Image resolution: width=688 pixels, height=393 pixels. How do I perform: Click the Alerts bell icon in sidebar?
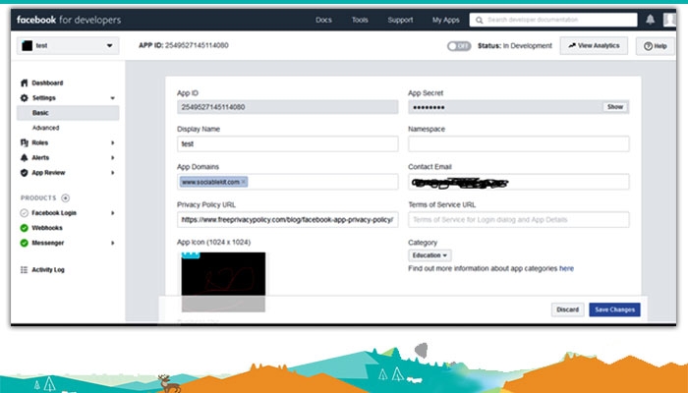point(24,157)
